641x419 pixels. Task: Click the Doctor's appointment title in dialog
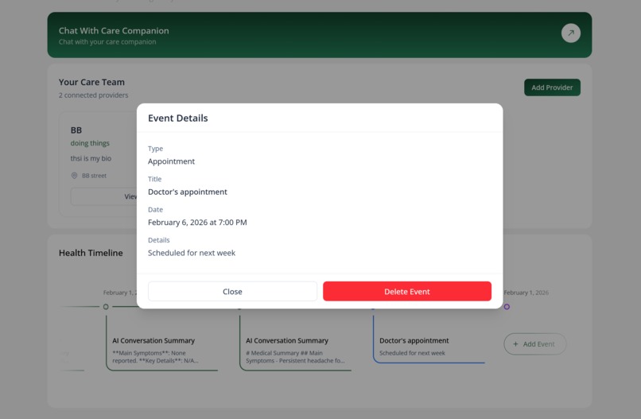188,192
